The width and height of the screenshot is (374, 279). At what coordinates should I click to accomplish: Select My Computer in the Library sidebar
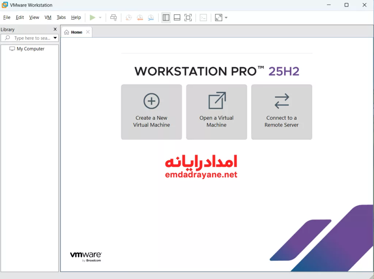coord(30,49)
